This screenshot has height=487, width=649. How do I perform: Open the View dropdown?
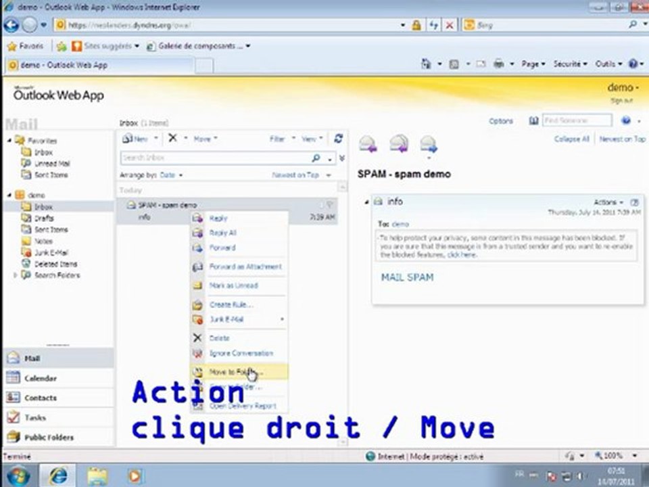312,139
